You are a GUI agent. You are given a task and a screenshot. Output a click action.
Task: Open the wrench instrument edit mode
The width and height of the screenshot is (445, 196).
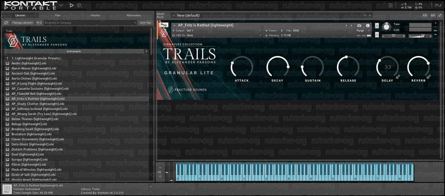click(164, 25)
